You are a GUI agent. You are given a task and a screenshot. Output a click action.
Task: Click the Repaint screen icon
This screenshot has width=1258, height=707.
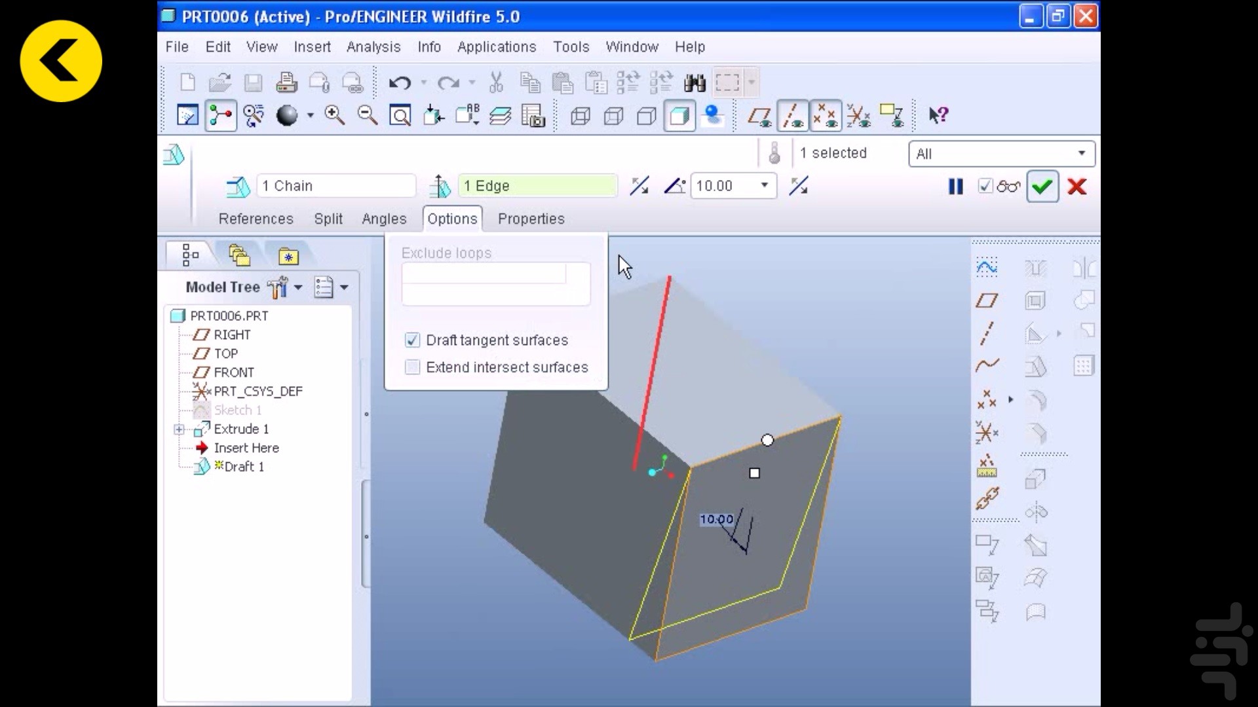(187, 116)
